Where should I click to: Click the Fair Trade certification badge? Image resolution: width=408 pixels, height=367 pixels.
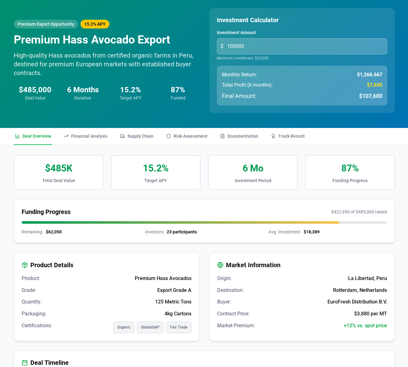179,327
